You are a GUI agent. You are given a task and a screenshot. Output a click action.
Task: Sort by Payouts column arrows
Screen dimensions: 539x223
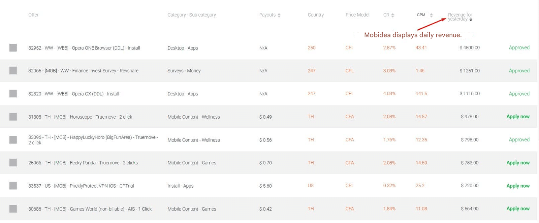[279, 15]
